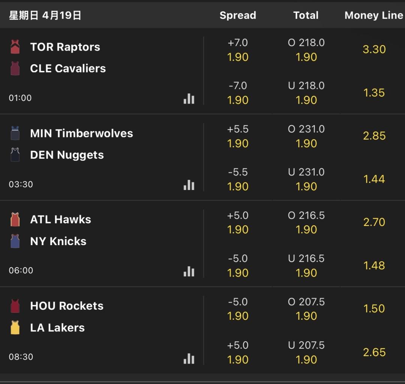This screenshot has height=384, width=405.
Task: Open the DEN Nuggets team link
Action: pos(67,155)
